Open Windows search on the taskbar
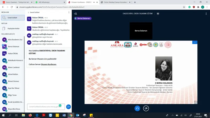This screenshot has width=210, height=118. coord(10,115)
